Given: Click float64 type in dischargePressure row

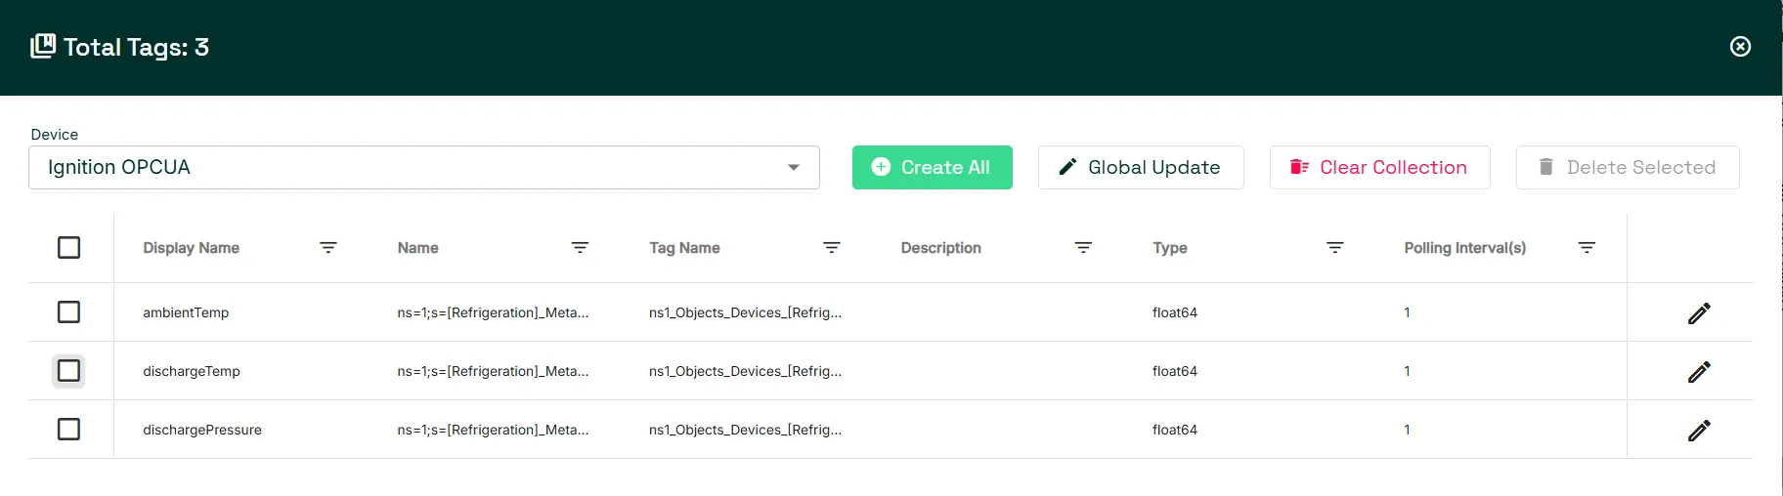Looking at the screenshot, I should pos(1175,430).
